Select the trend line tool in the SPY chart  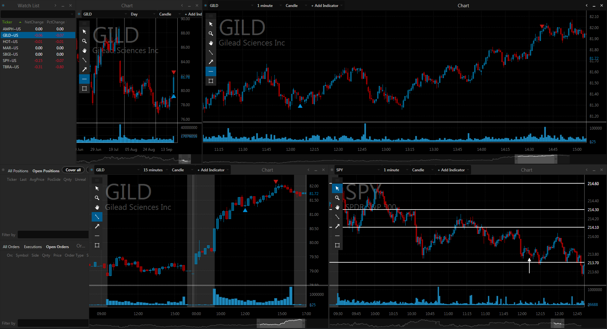pyautogui.click(x=337, y=217)
